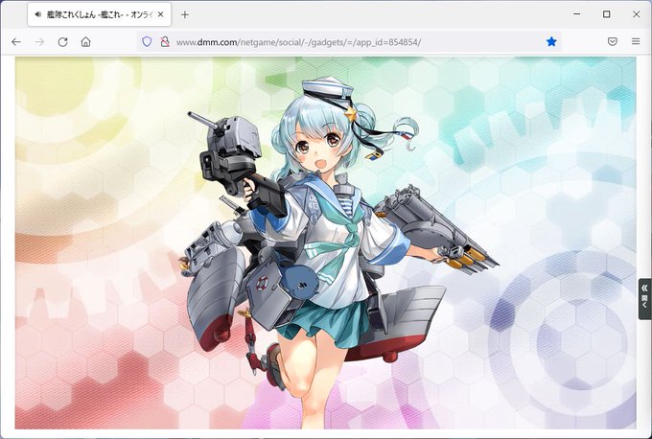The image size is (652, 439).
Task: Close the browser window
Action: tap(637, 14)
